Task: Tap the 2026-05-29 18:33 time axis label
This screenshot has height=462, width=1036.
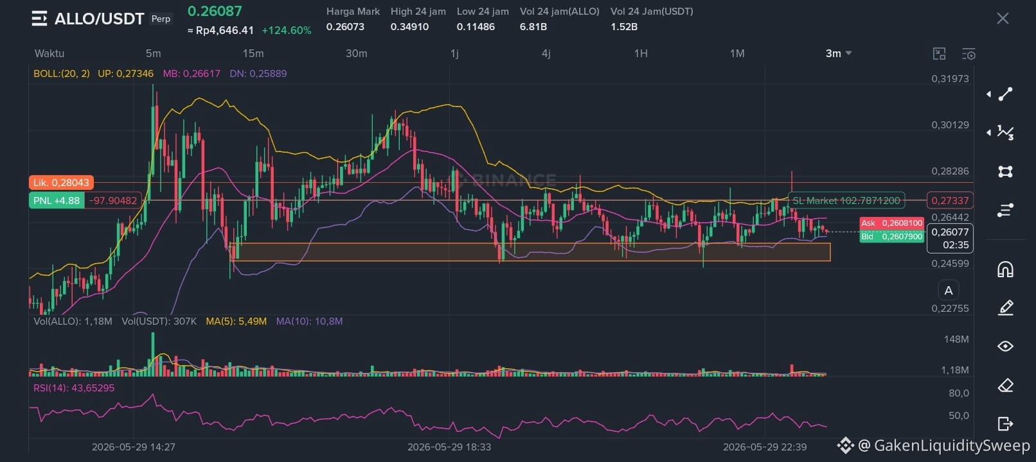Action: (449, 447)
